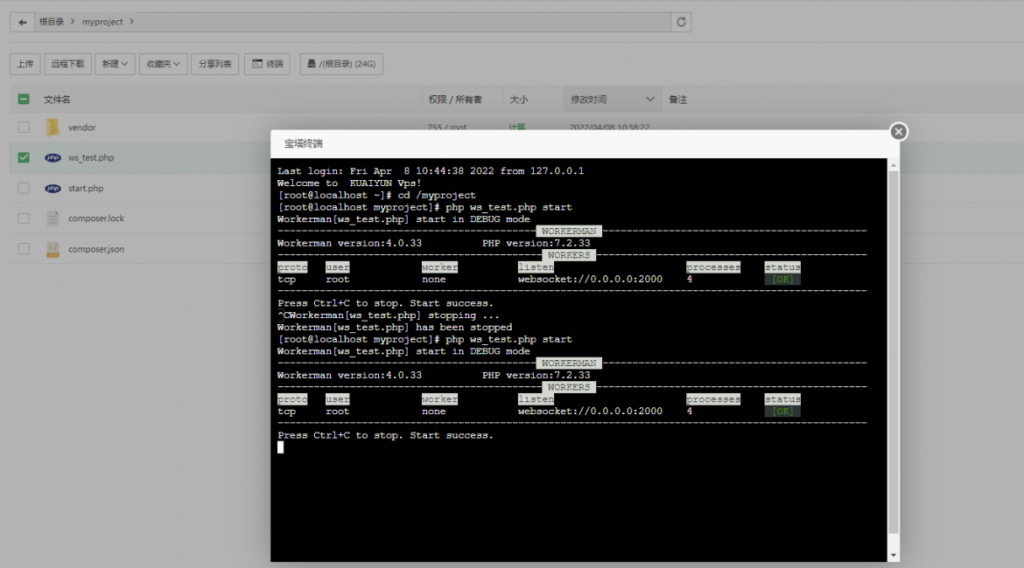The height and width of the screenshot is (568, 1024).
Task: Click the 大小 column header
Action: pyautogui.click(x=518, y=100)
